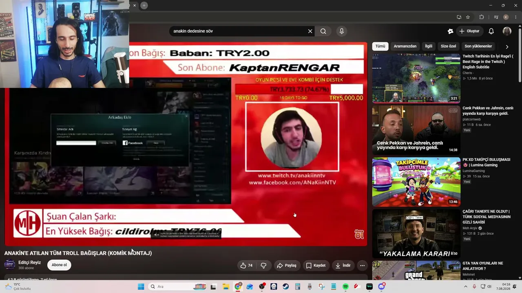
Task: Open Calculator from the taskbar
Action: click(298, 286)
